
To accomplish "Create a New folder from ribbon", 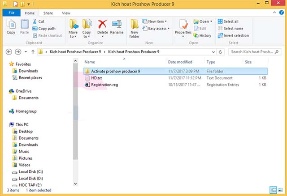I will point(134,28).
